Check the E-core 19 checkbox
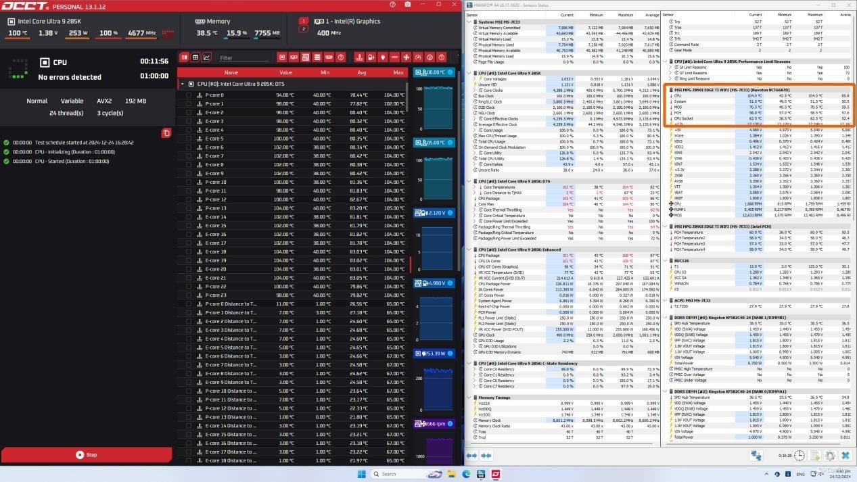 pyautogui.click(x=189, y=260)
